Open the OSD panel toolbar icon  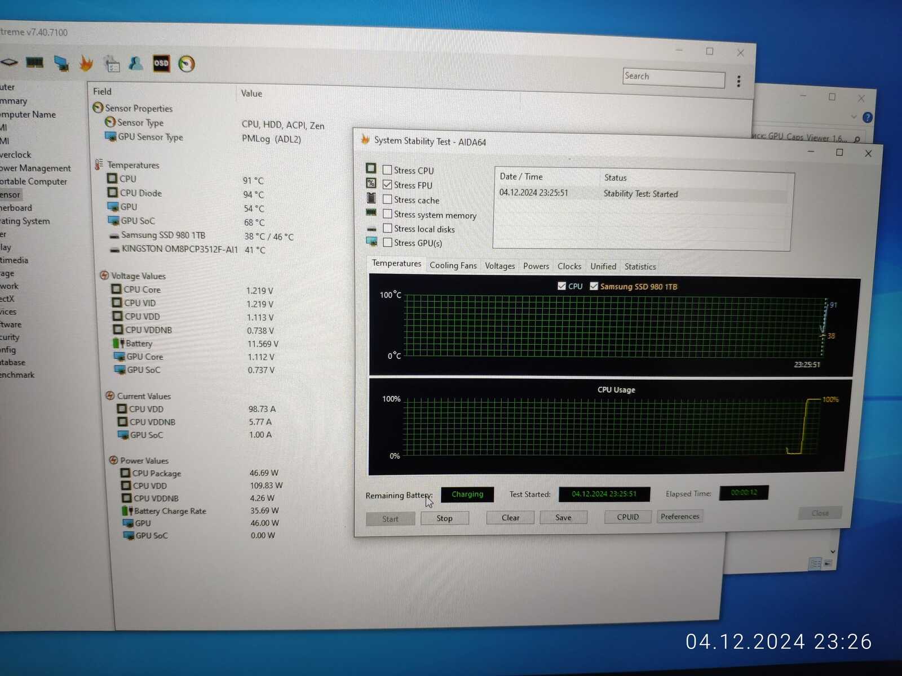[x=161, y=63]
